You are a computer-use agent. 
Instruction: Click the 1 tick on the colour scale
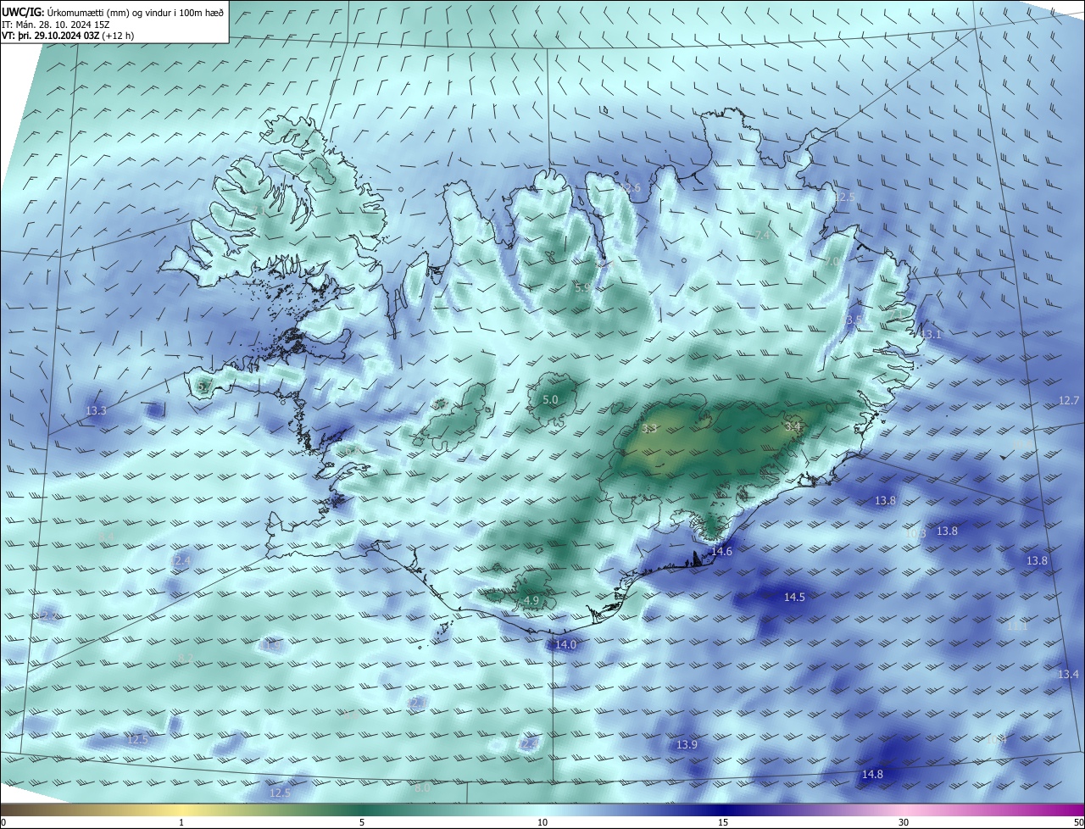point(181,822)
